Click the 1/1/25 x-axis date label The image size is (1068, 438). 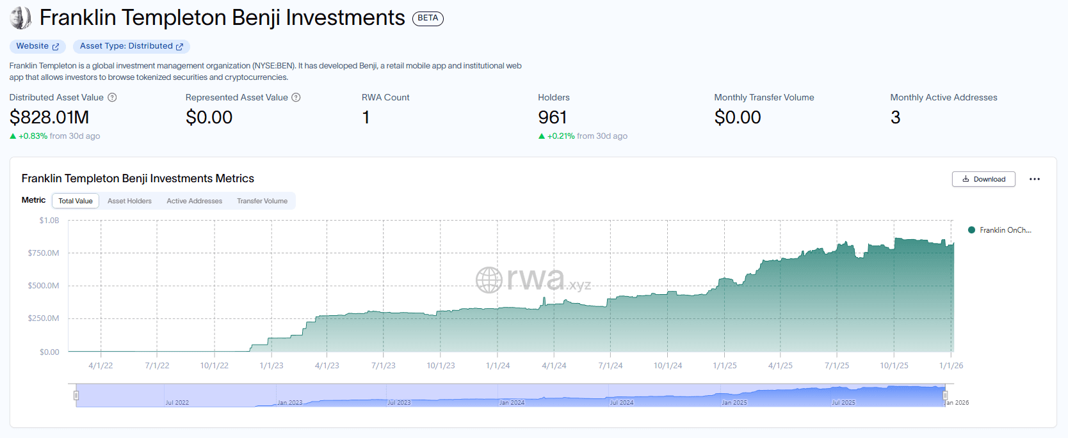coord(725,366)
